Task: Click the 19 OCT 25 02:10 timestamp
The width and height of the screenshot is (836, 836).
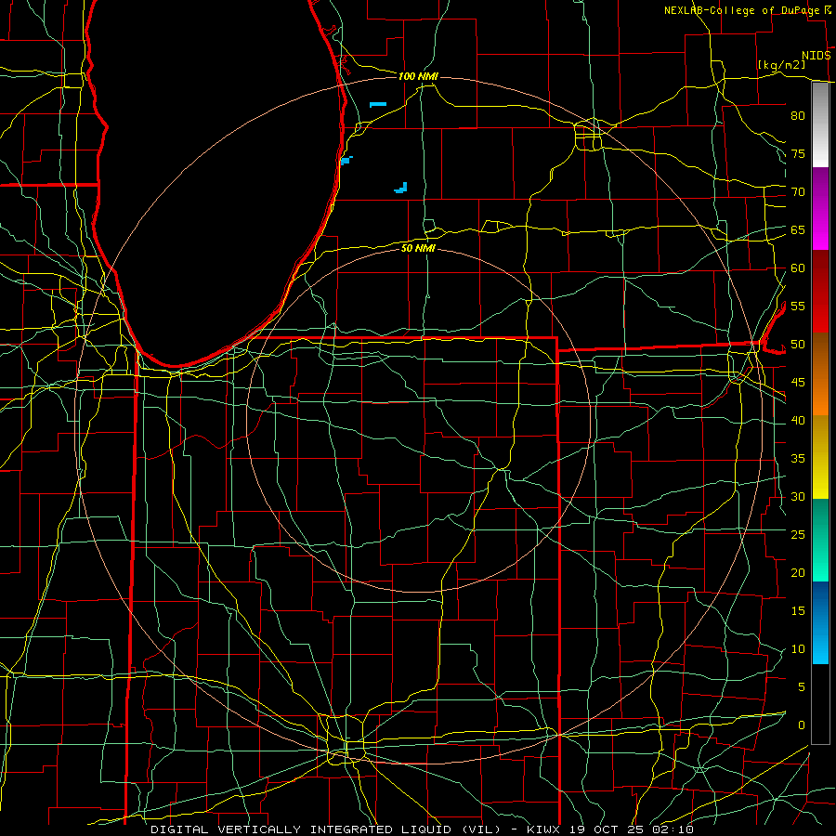Action: pyautogui.click(x=632, y=829)
